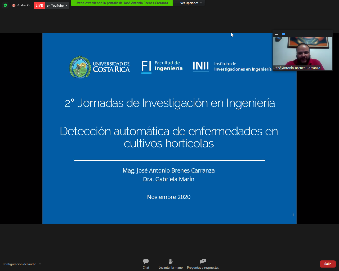
Task: Click the green encryption shield icon
Action: [x=5, y=5]
